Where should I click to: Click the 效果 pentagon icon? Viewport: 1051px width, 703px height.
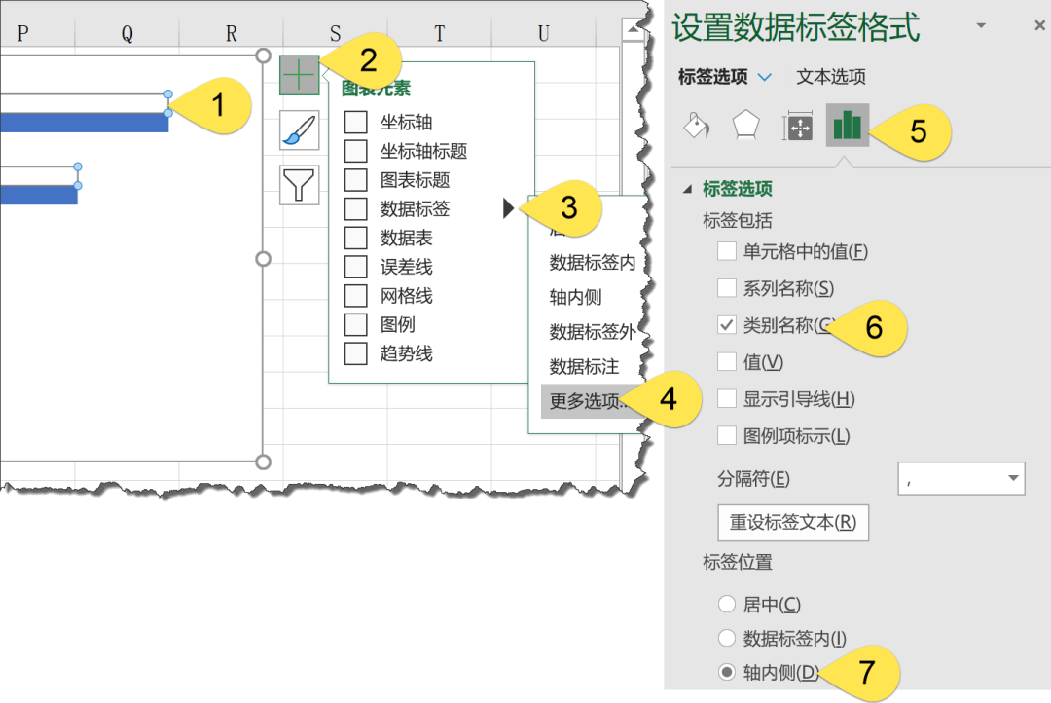tap(746, 126)
